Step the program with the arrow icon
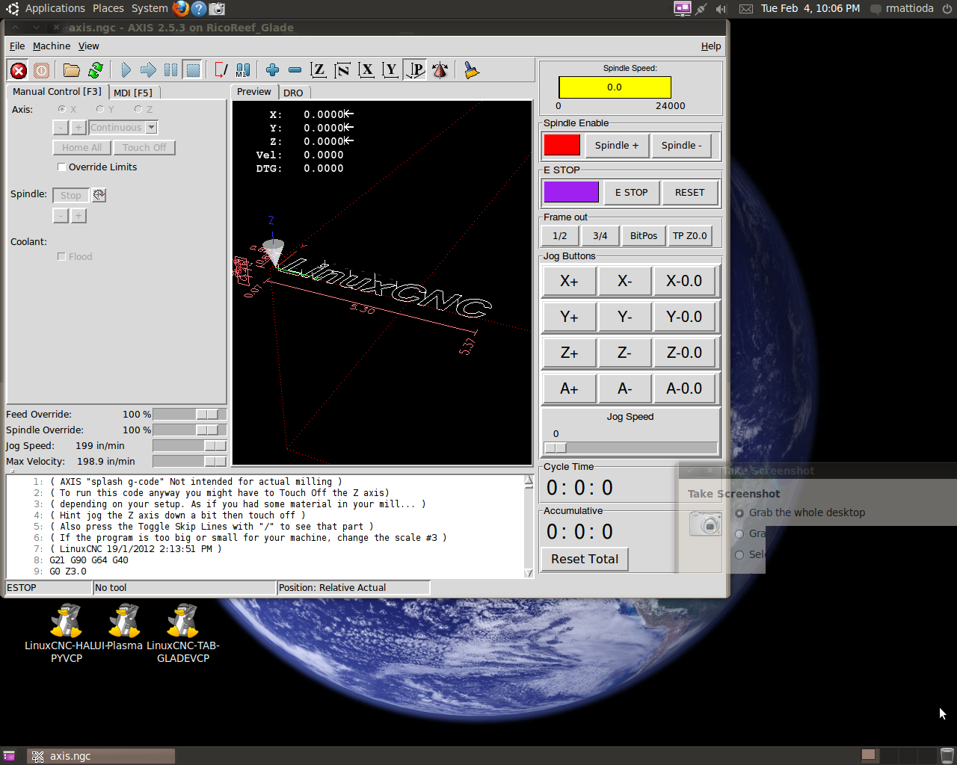Viewport: 957px width, 765px height. tap(148, 70)
